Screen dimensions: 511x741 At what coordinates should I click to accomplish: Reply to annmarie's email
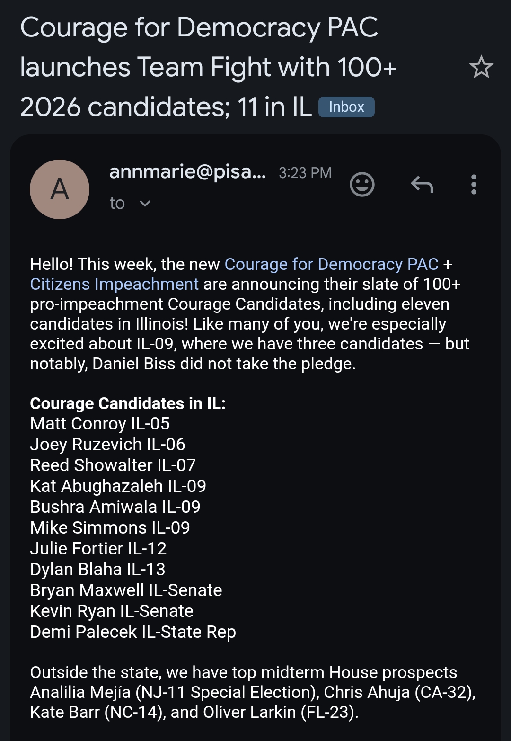point(422,184)
